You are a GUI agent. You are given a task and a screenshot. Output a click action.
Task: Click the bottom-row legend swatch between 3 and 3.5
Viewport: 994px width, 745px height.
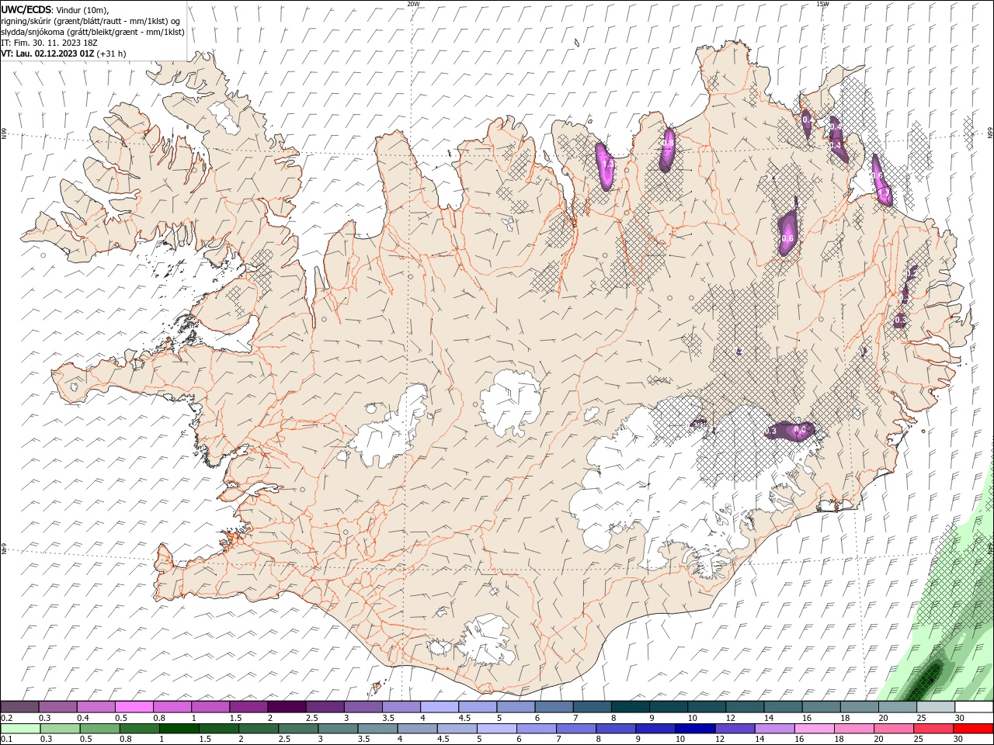pos(338,729)
